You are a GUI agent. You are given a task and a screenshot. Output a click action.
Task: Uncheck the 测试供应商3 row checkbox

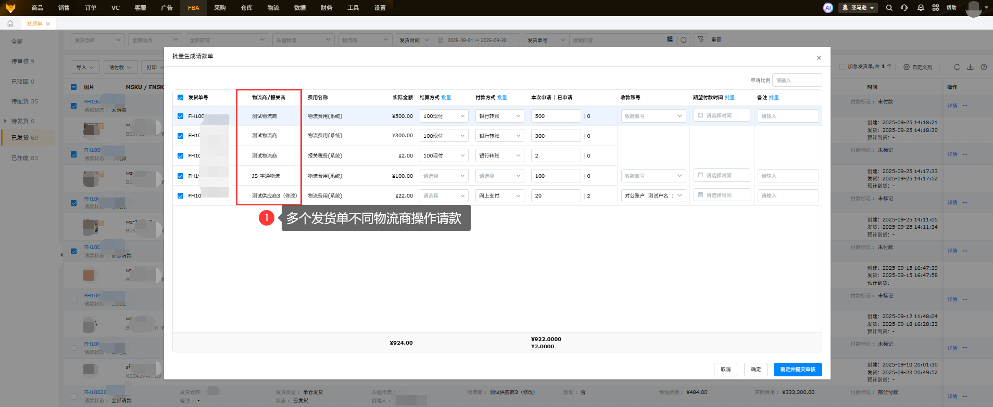tap(180, 196)
